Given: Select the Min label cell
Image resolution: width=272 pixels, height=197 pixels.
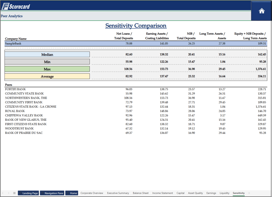Looking at the screenshot, I should (x=47, y=62).
